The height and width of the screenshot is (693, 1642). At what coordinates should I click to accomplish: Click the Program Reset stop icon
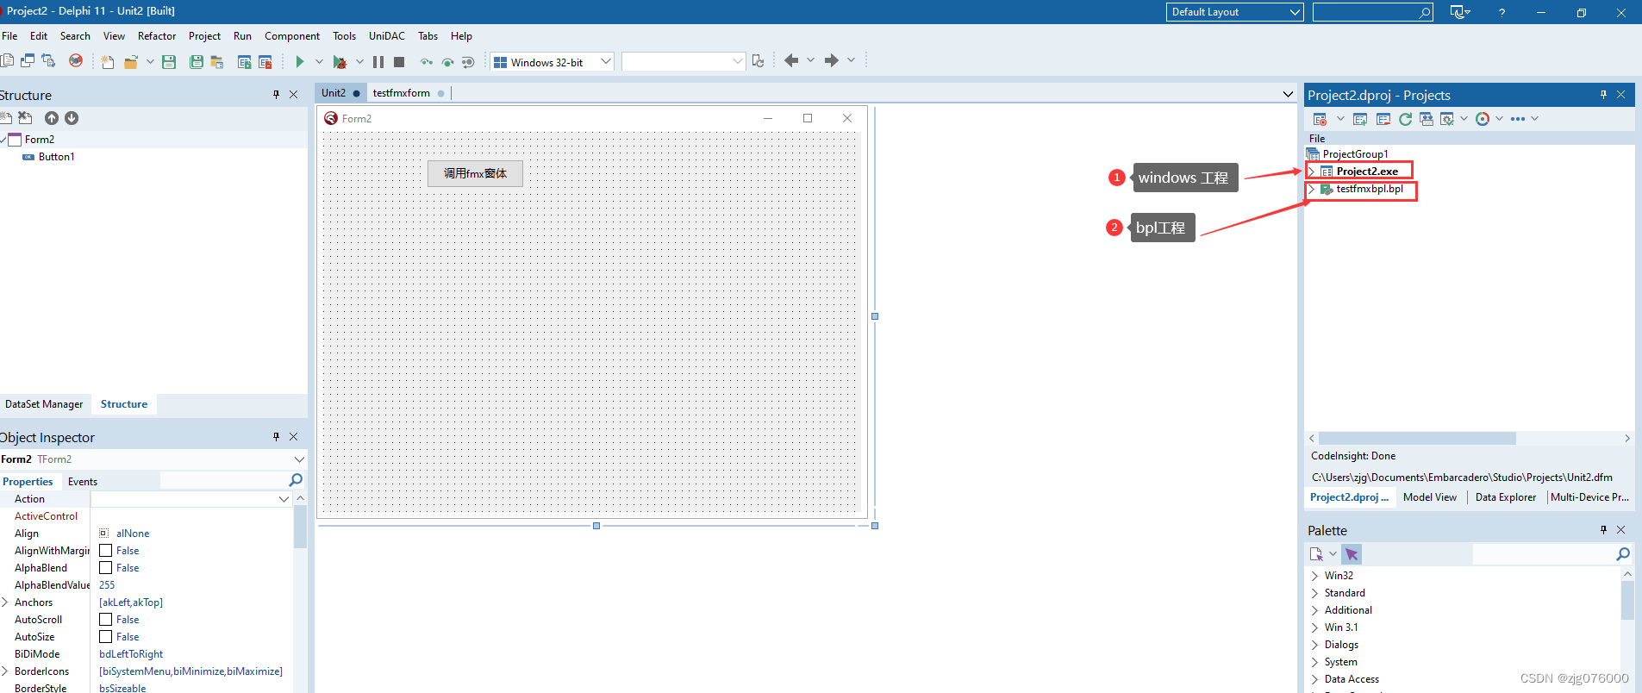pyautogui.click(x=399, y=62)
